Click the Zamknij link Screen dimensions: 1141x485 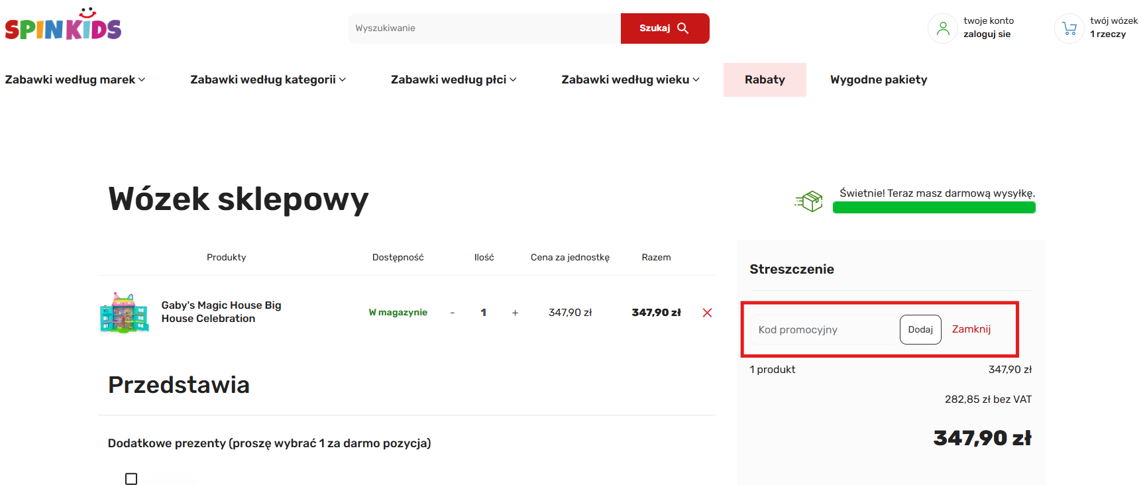pos(971,329)
